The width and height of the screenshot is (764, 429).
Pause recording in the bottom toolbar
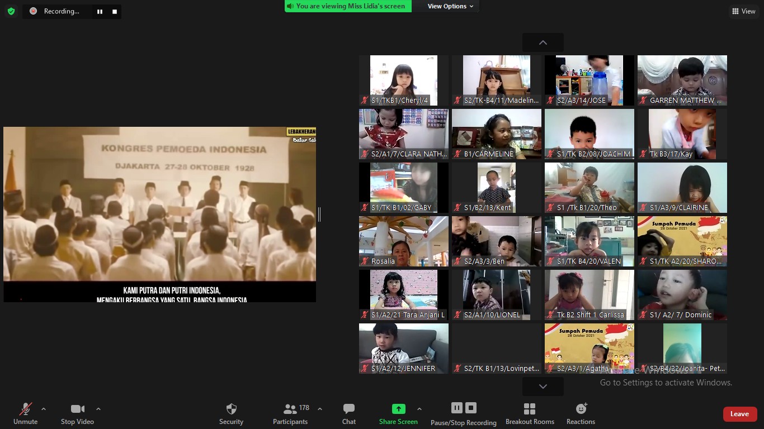click(457, 408)
